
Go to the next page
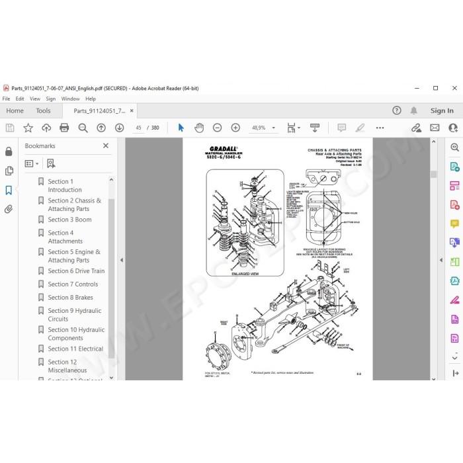(119, 128)
